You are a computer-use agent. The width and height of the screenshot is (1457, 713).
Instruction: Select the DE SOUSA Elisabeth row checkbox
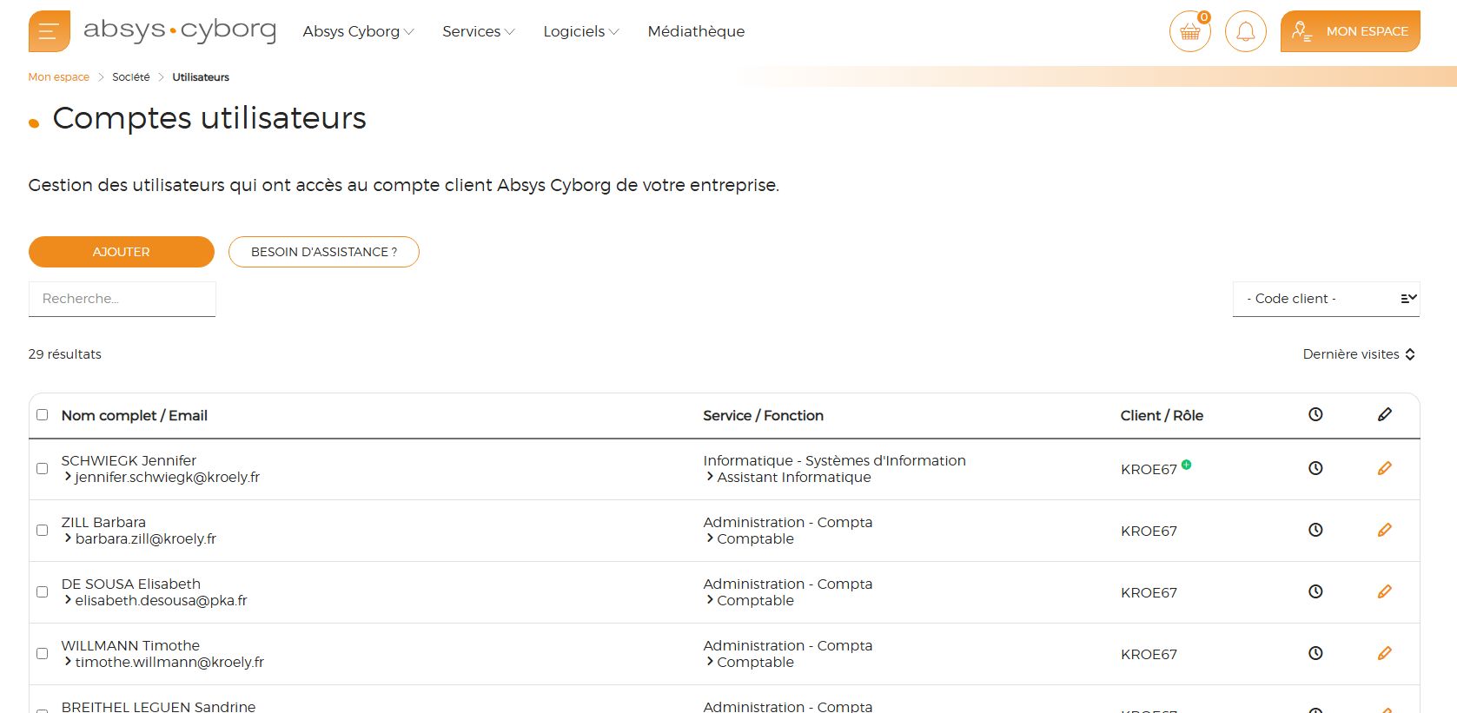coord(42,591)
